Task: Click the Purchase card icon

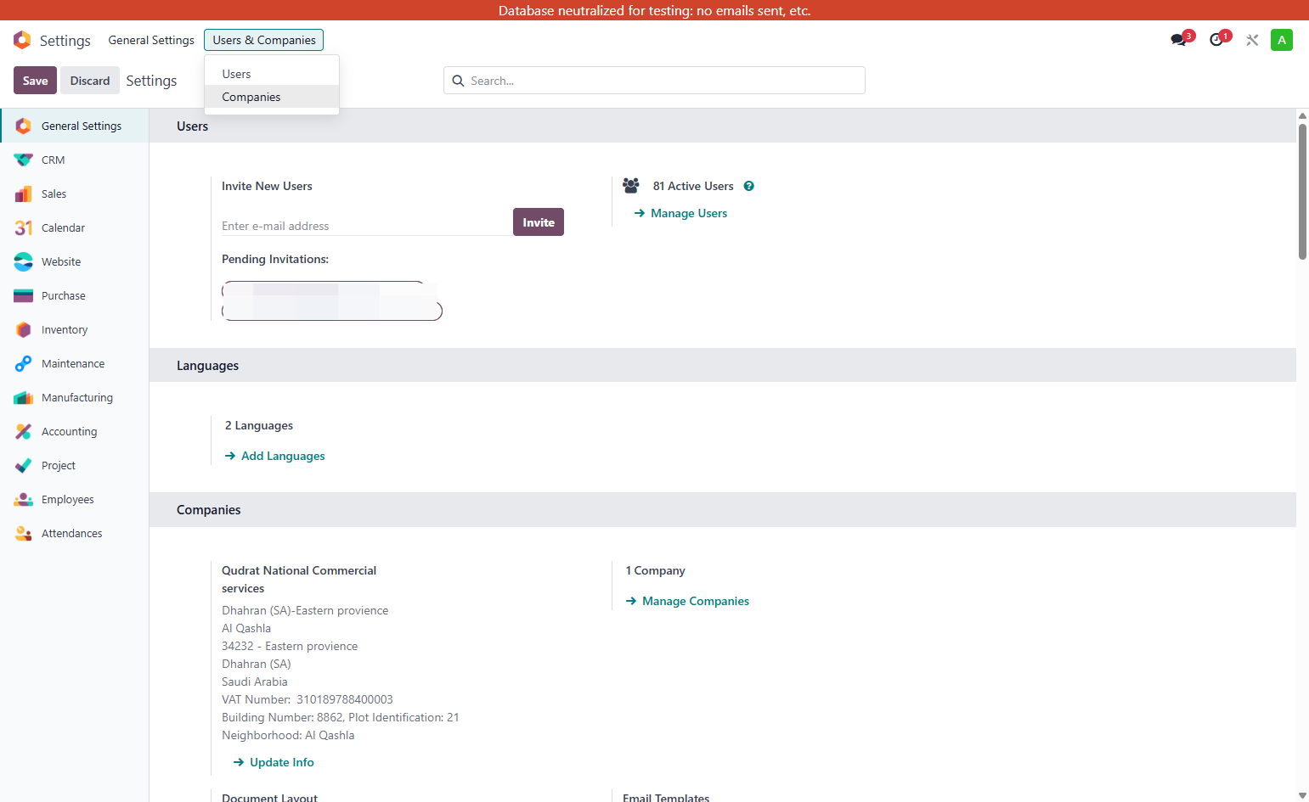Action: 24,295
